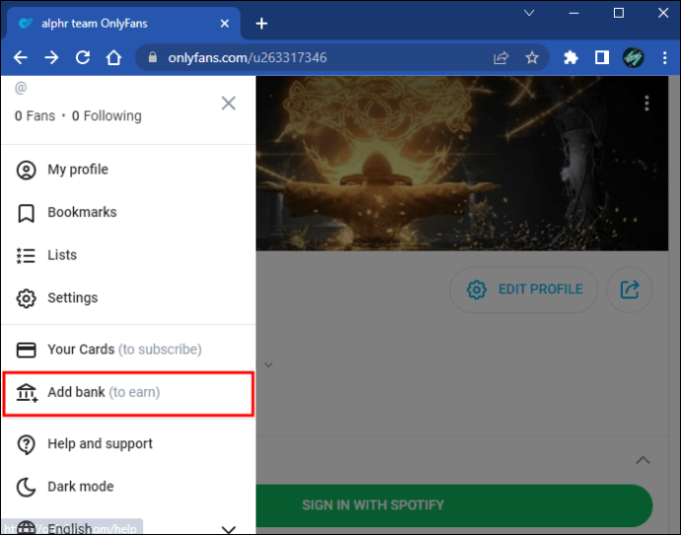Close the side menu with the X
The image size is (681, 535).
pyautogui.click(x=228, y=104)
